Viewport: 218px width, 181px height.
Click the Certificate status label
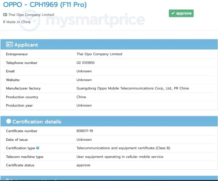click(x=20, y=165)
